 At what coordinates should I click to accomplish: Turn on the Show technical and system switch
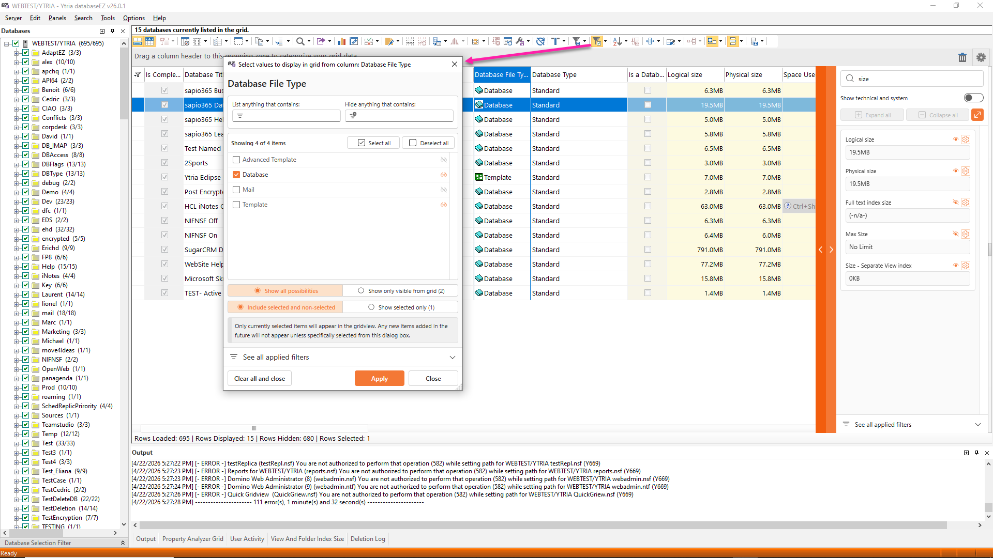(x=973, y=98)
